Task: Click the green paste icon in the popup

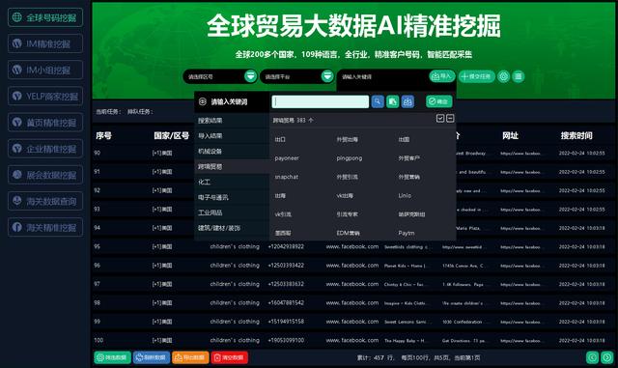Action: [393, 101]
